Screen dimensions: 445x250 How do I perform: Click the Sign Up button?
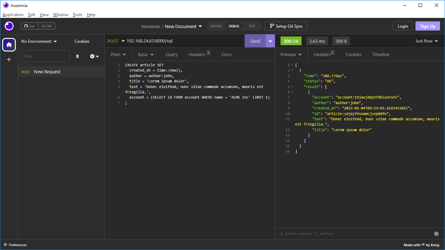pos(428,26)
